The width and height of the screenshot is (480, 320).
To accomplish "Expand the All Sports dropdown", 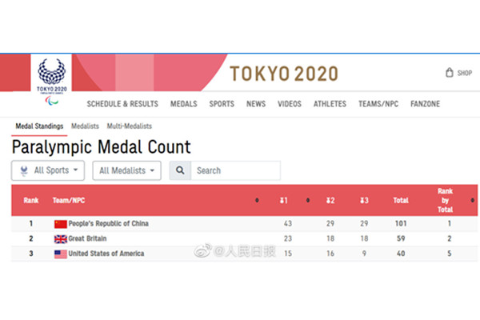I will click(48, 170).
